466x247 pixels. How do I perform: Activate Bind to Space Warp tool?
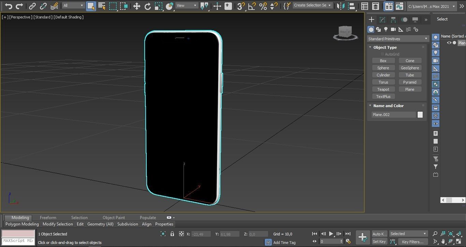tap(54, 6)
